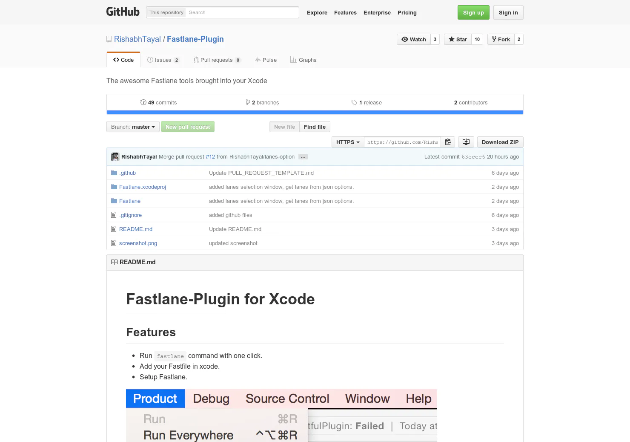Watch this repository
This screenshot has height=442, width=630.
click(x=414, y=39)
